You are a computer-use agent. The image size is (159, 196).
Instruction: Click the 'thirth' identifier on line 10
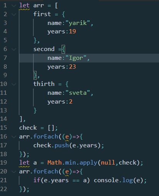pyautogui.click(x=44, y=84)
